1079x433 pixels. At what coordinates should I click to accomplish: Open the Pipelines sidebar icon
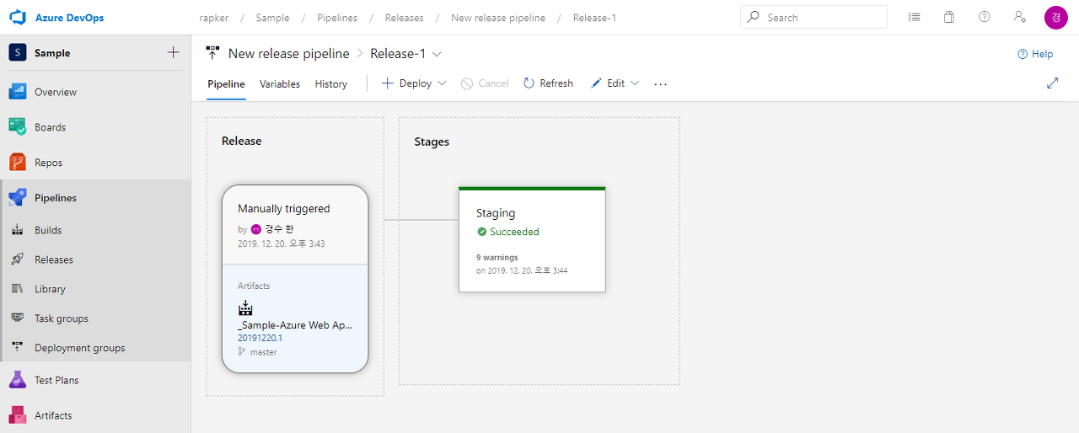click(18, 198)
